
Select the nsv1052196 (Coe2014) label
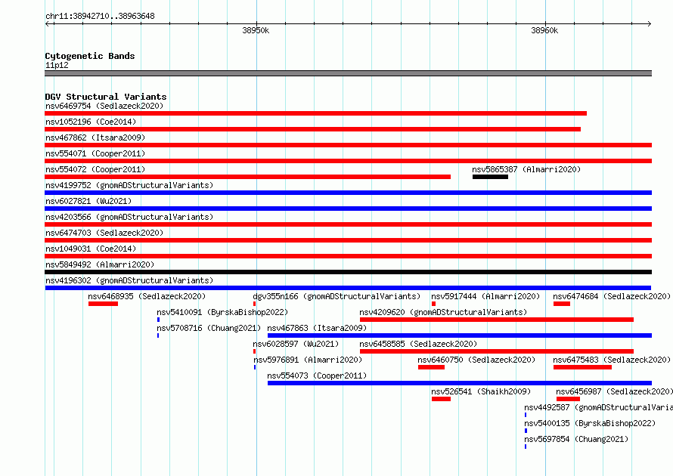click(x=91, y=122)
